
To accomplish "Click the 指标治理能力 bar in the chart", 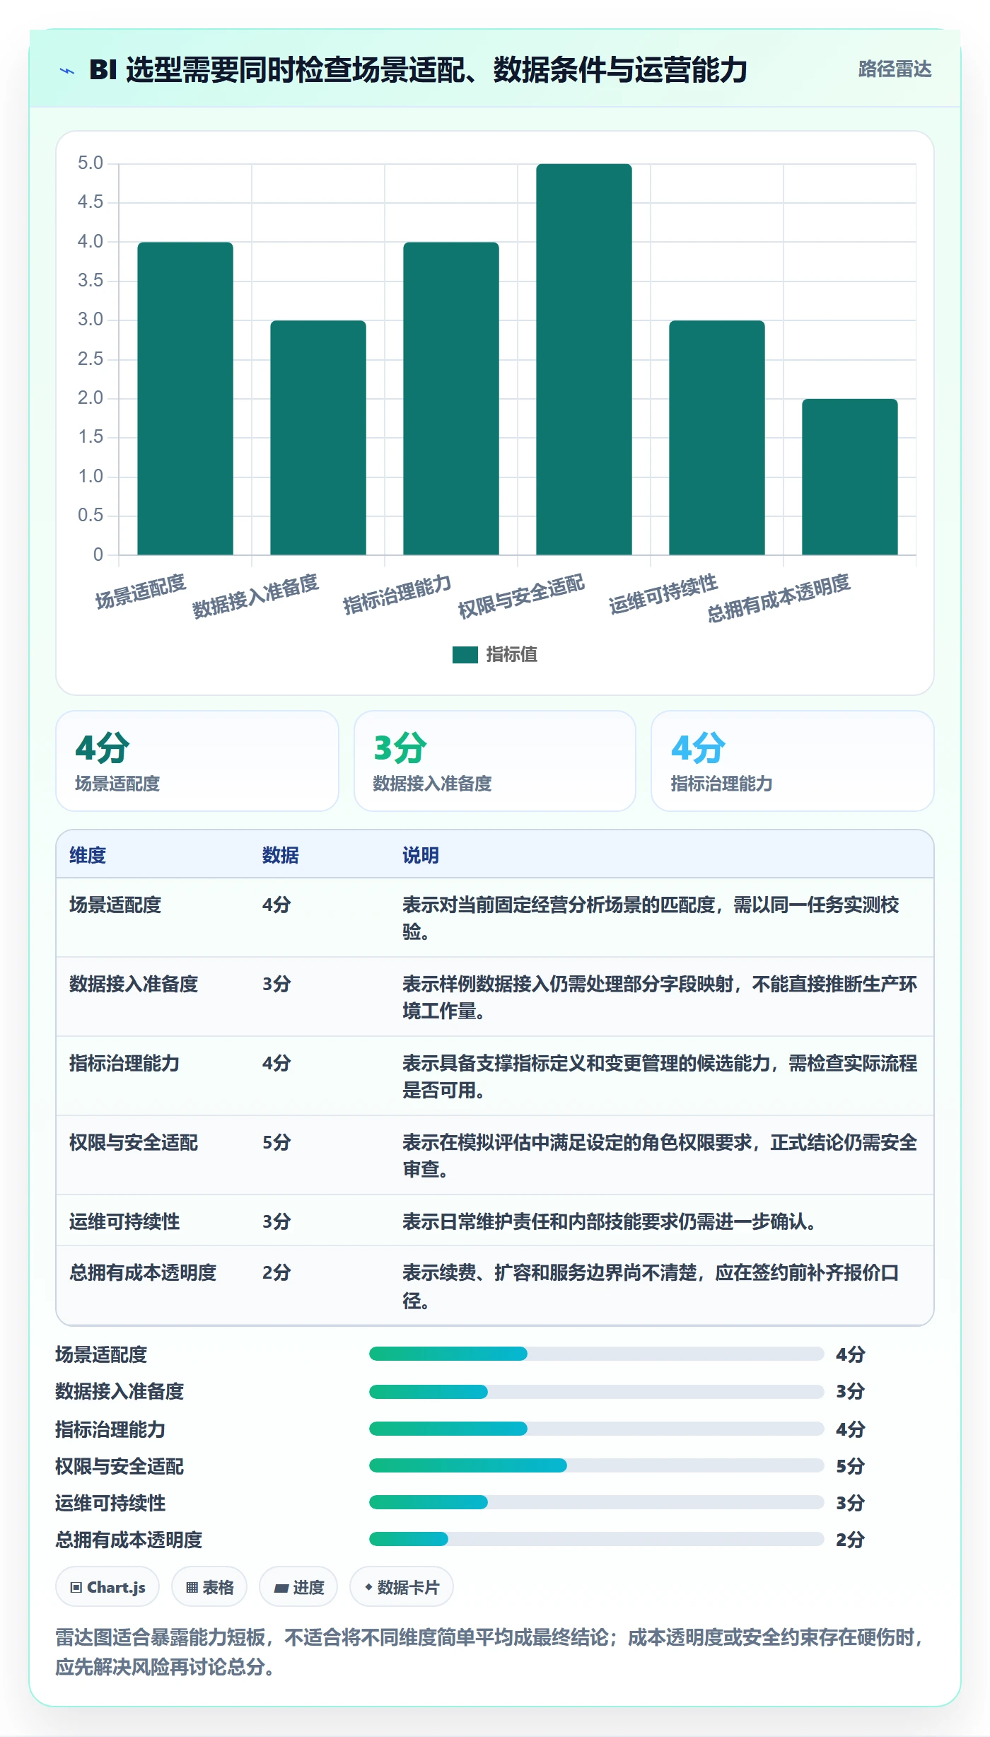I will coord(451,398).
